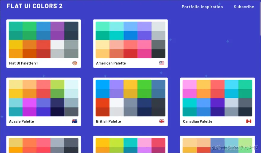The image size is (261, 153).
Task: Open the Subscribe link
Action: tap(244, 7)
